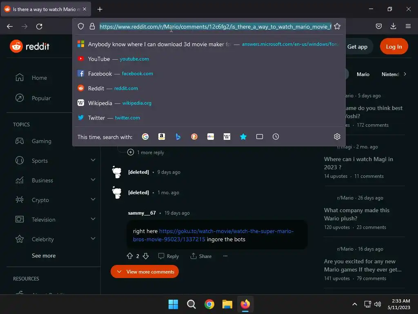Open the tracking protection shield icon
The image size is (418, 314).
pos(81,27)
